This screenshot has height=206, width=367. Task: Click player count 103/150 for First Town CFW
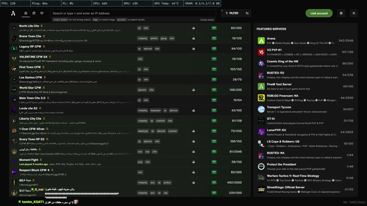coord(236,69)
